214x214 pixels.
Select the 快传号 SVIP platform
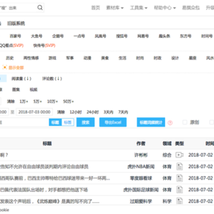coord(44,46)
